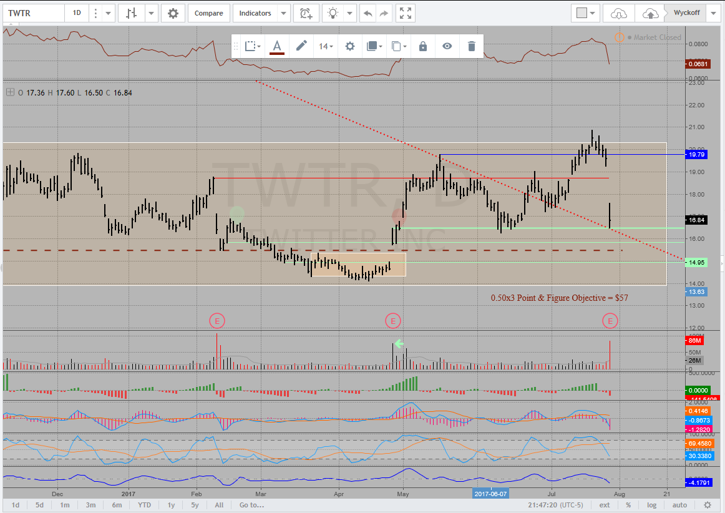Image resolution: width=725 pixels, height=513 pixels.
Task: Switch to the 6m time range
Action: pos(117,505)
